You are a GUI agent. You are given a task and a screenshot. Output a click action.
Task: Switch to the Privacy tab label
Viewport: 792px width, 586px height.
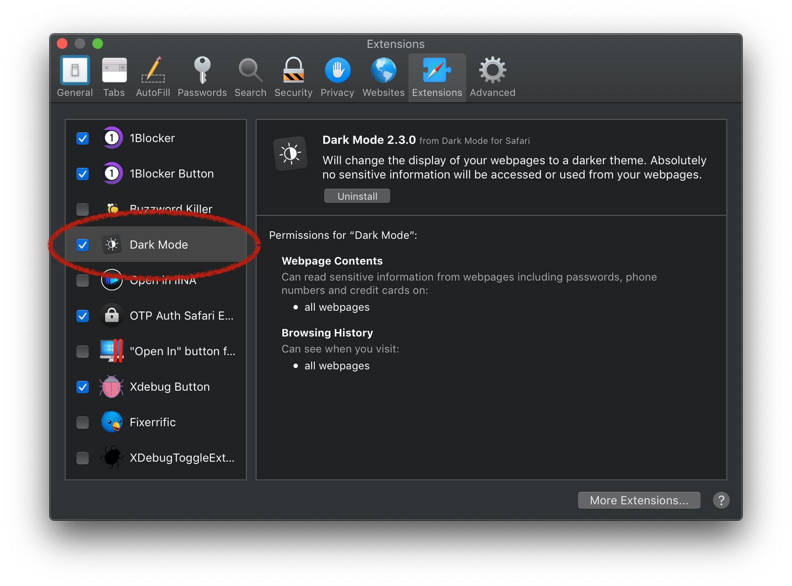(x=337, y=93)
